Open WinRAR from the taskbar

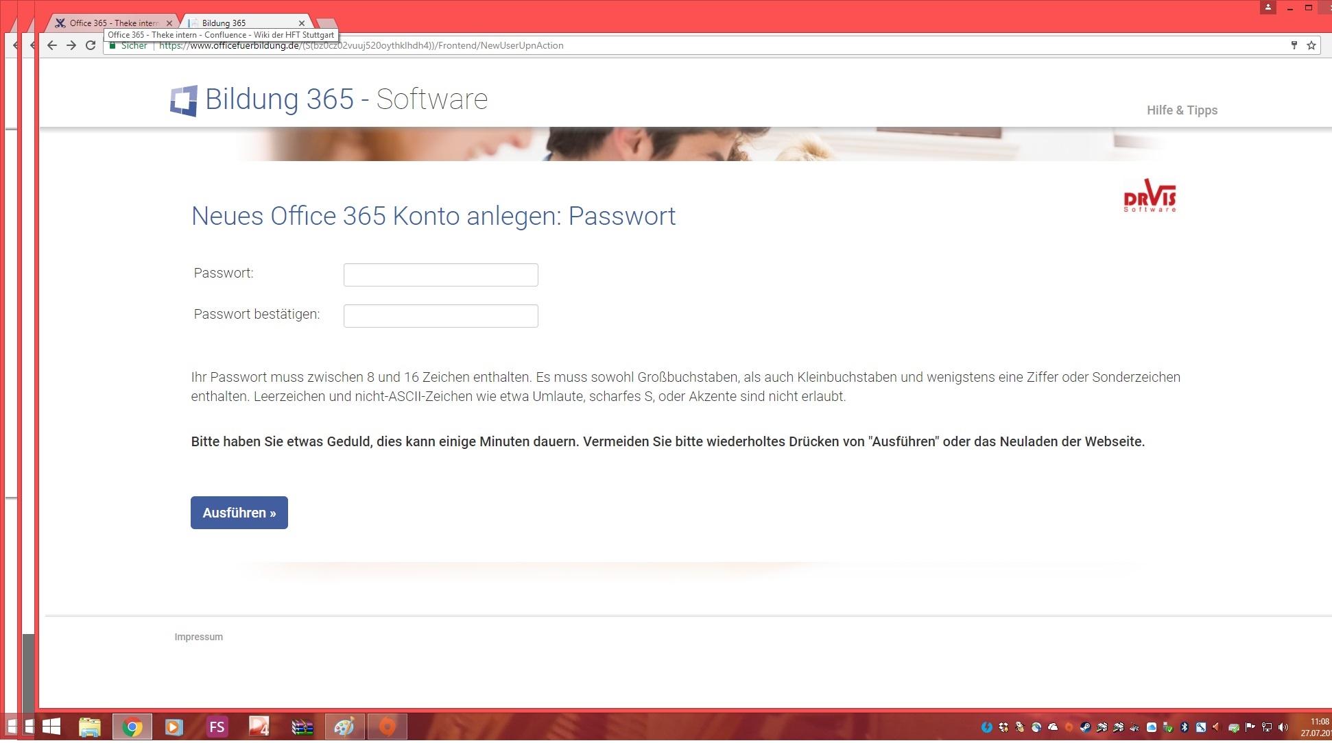302,727
